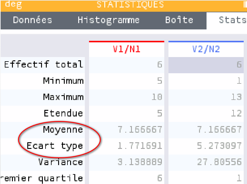Select the Boîte tab

coord(179,20)
